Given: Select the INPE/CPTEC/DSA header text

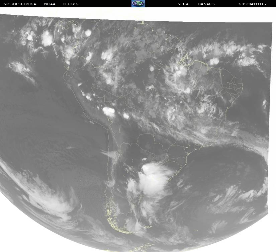Looking at the screenshot, I should [x=19, y=4].
